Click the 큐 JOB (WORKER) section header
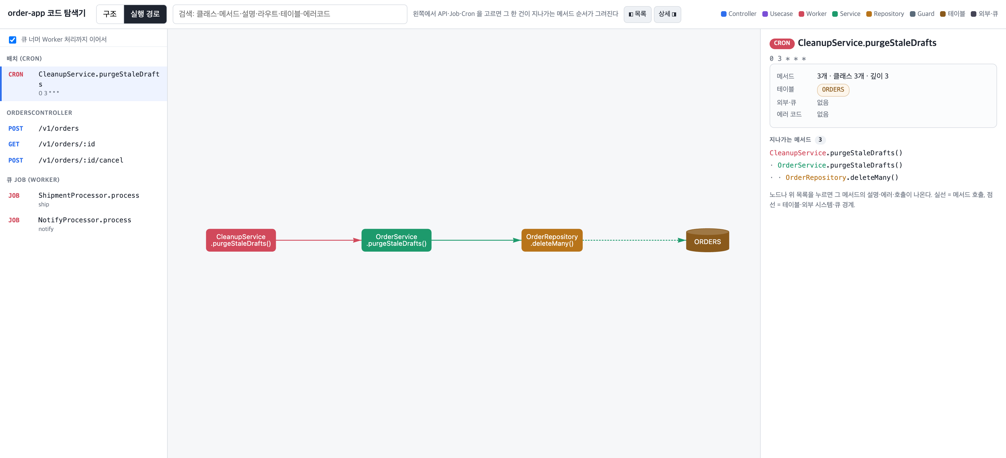 tap(33, 180)
